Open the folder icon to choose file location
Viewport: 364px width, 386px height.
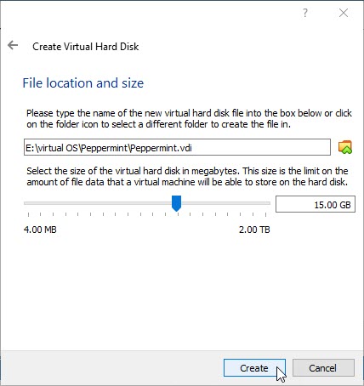pos(345,147)
